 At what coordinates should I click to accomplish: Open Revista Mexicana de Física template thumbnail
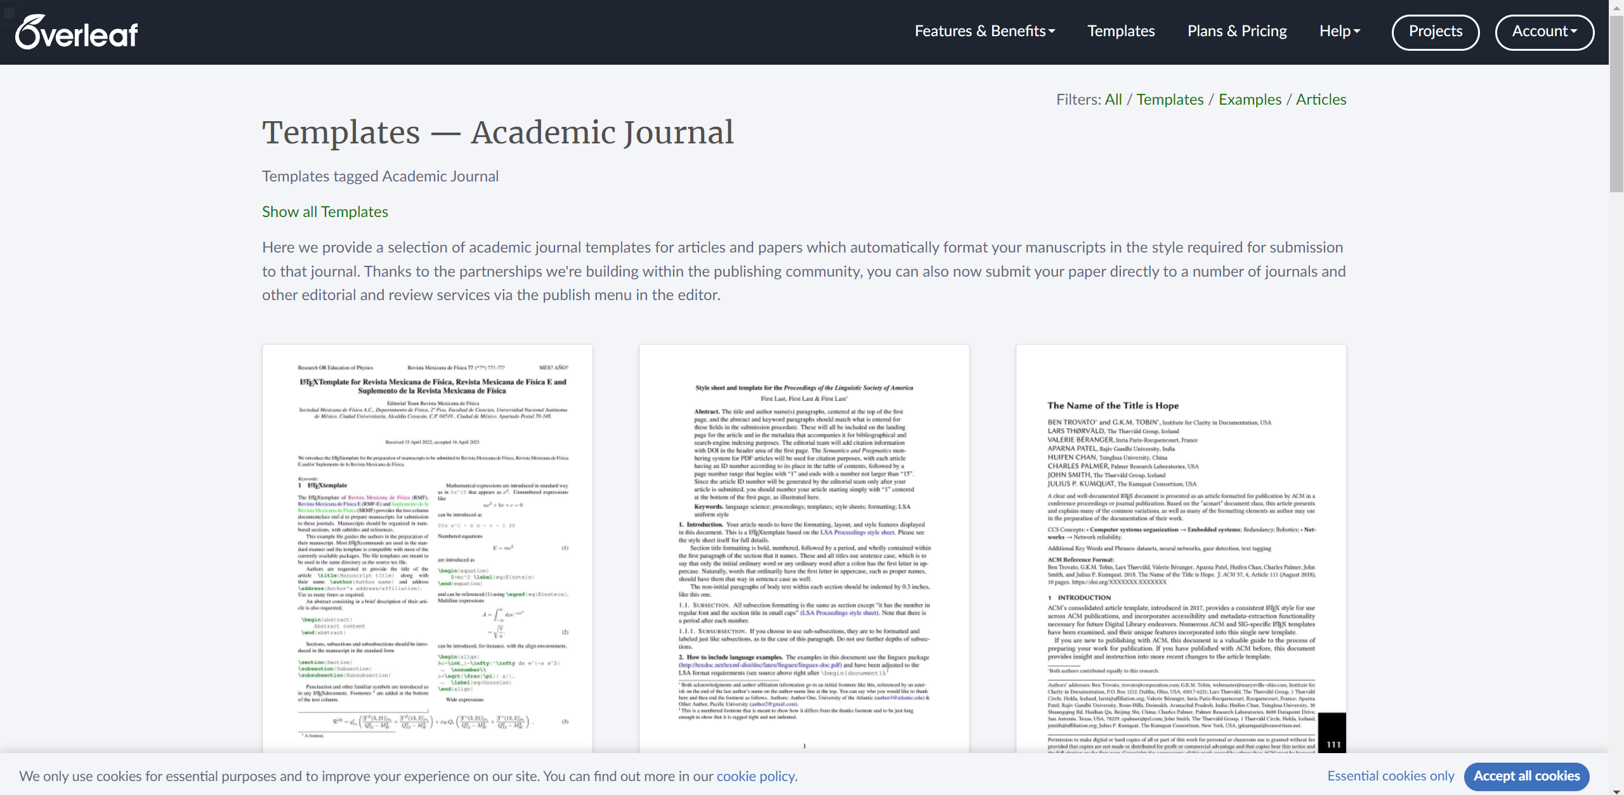point(428,548)
